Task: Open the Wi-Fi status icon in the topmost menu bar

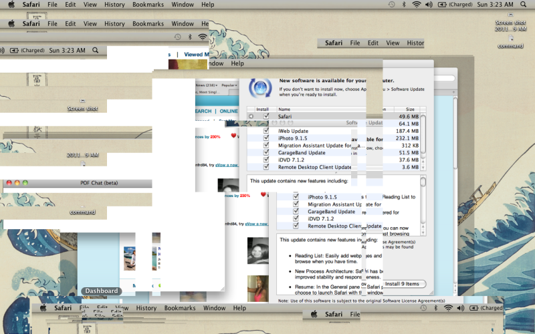Action: 416,5
